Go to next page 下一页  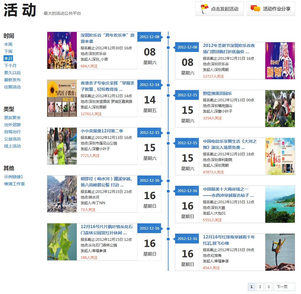click(284, 287)
